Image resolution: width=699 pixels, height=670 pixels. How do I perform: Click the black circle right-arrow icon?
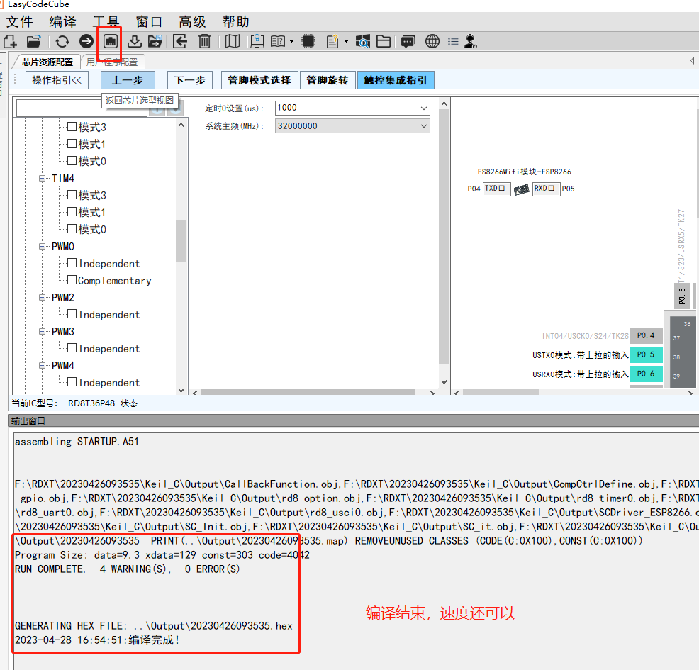click(86, 41)
